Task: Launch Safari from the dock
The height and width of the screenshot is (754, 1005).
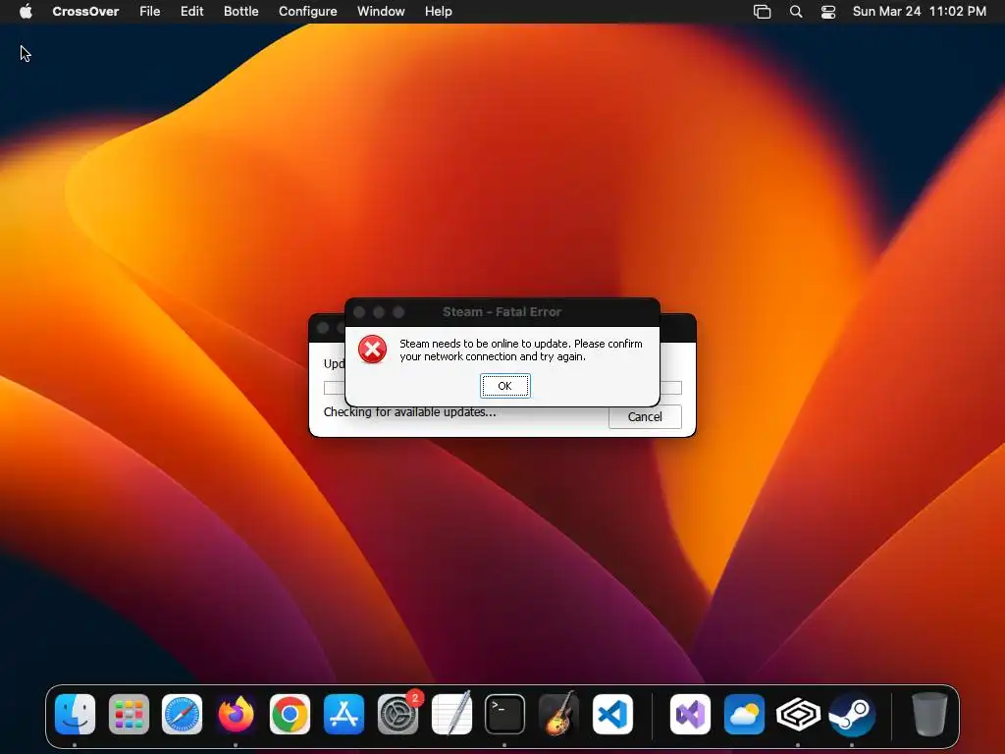Action: pyautogui.click(x=182, y=715)
